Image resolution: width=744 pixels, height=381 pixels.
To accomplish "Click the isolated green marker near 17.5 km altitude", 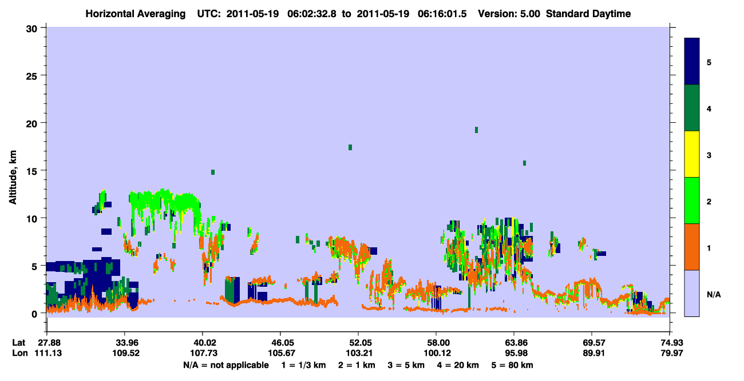I will click(x=350, y=147).
